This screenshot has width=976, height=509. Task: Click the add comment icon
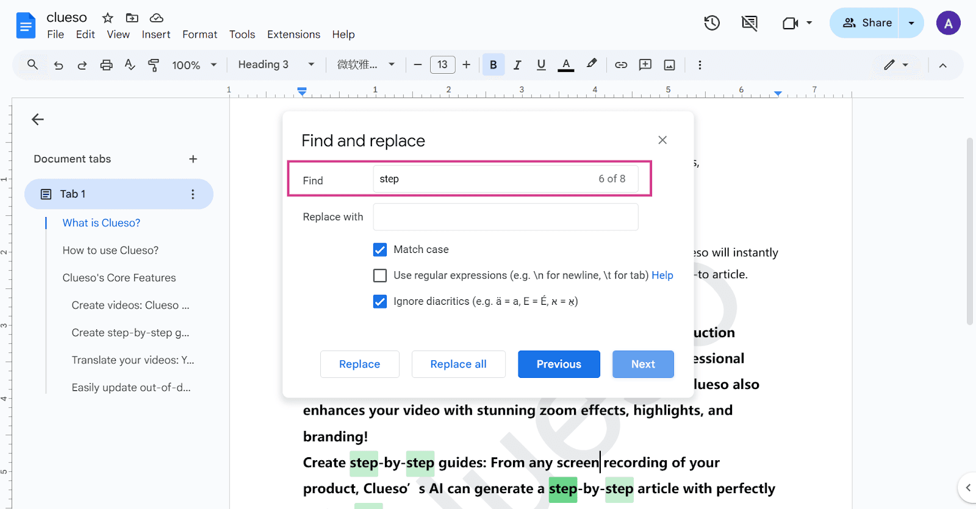click(645, 65)
